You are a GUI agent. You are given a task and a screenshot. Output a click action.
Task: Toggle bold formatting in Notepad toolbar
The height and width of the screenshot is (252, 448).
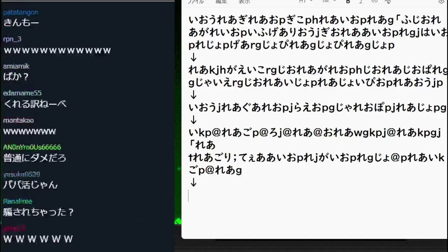coord(348,1)
